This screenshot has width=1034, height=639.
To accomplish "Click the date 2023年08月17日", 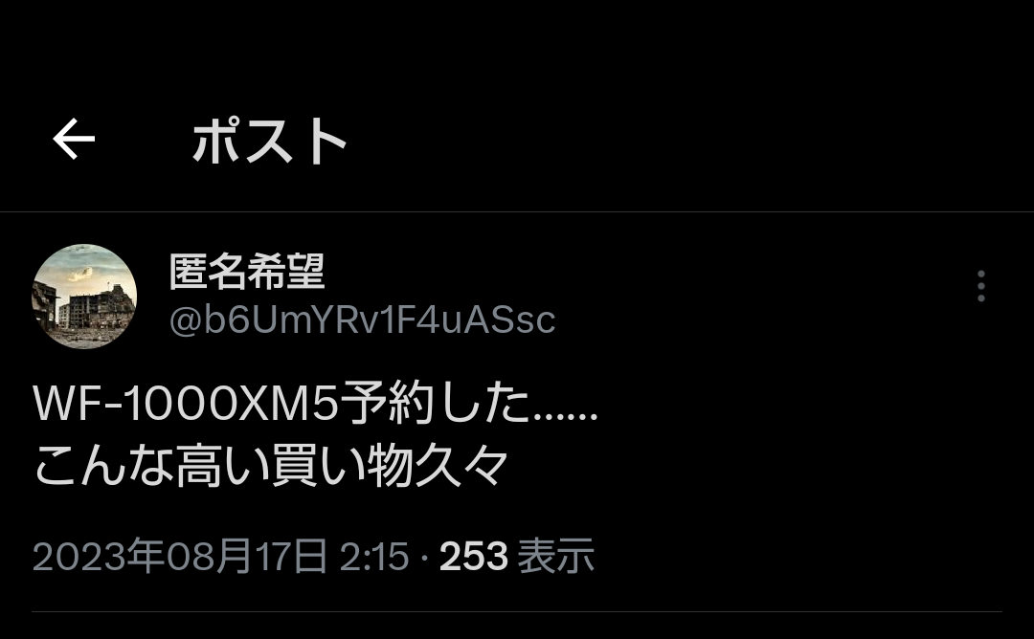I will click(180, 556).
